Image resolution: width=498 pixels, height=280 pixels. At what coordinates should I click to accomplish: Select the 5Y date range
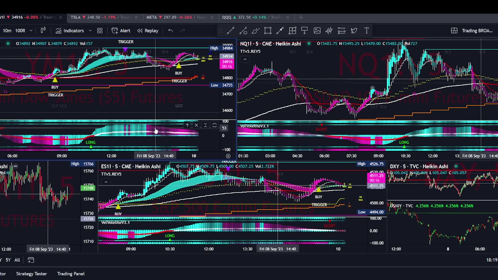point(8,260)
